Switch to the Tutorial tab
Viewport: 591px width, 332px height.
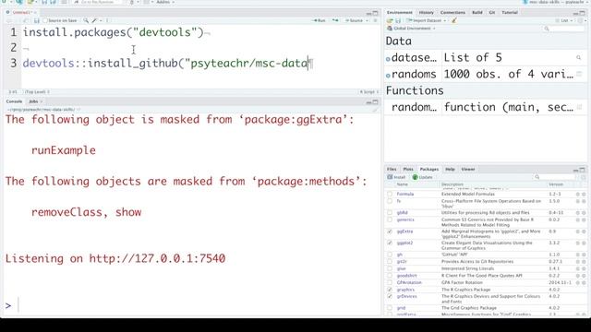pos(510,13)
